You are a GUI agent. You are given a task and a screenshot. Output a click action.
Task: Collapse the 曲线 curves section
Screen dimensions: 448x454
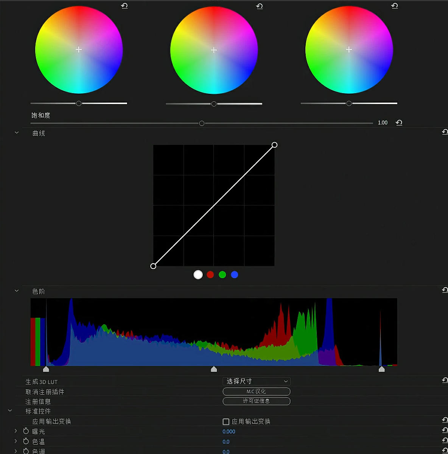point(17,133)
